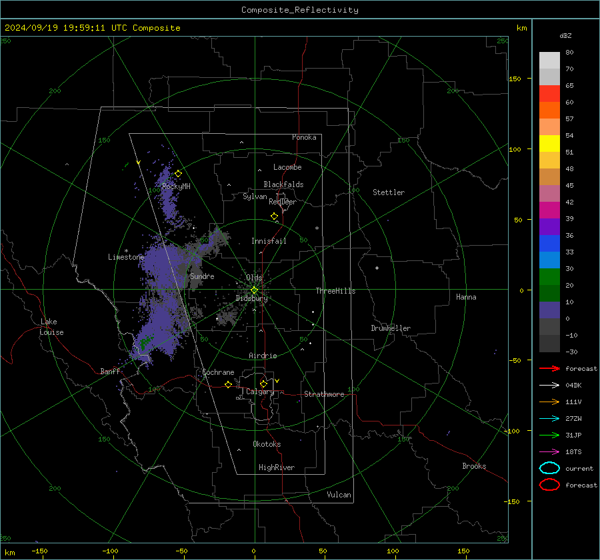Select the lightest gray 80-70 dBZ swatch

coord(549,61)
